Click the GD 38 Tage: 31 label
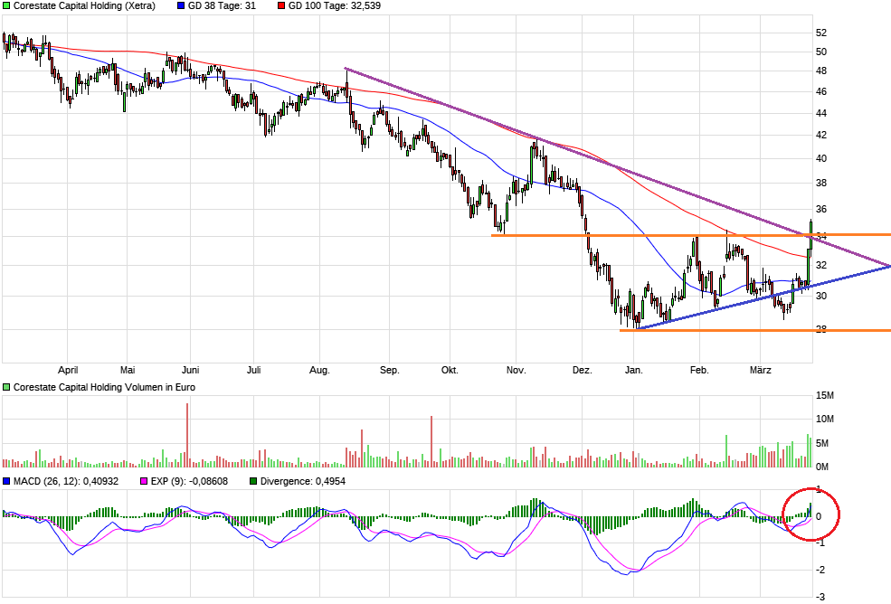 coord(221,6)
